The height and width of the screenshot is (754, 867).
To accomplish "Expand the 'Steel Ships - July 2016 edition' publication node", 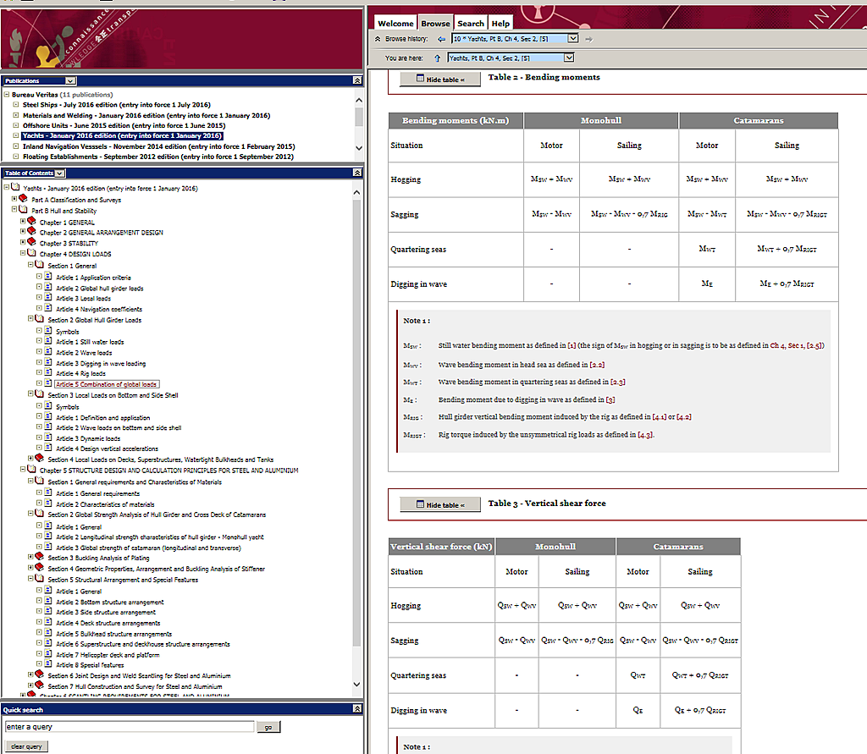I will pyautogui.click(x=16, y=104).
